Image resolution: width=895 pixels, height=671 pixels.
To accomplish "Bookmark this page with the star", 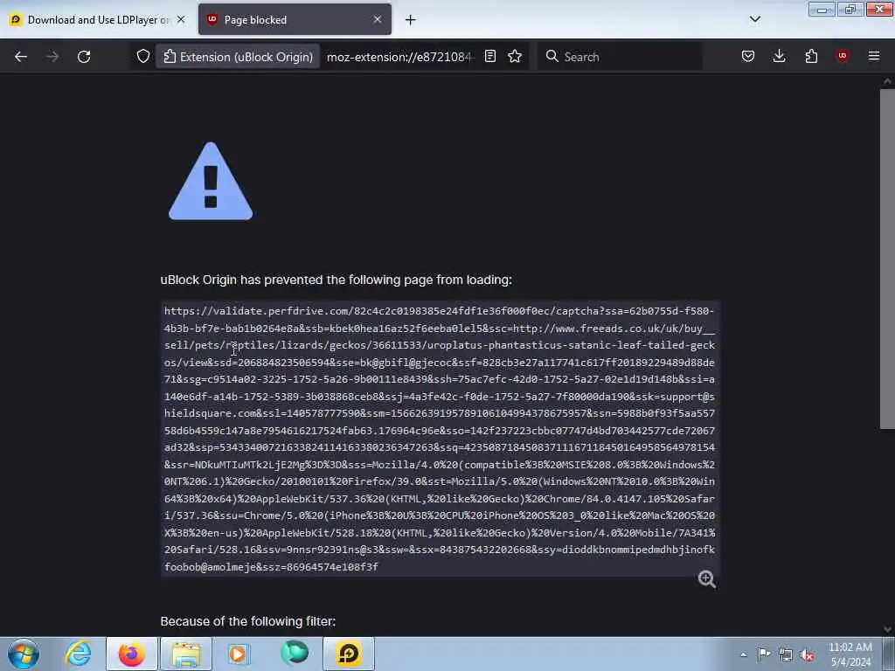I will tap(515, 57).
